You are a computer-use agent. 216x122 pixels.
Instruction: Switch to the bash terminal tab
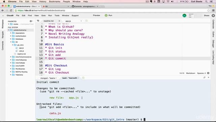pos(70,78)
